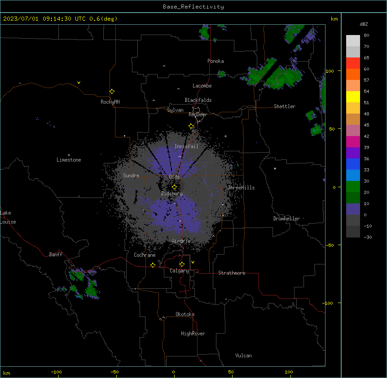The width and height of the screenshot is (387, 378).
Task: Click the RedDeer city label
Action: [198, 114]
